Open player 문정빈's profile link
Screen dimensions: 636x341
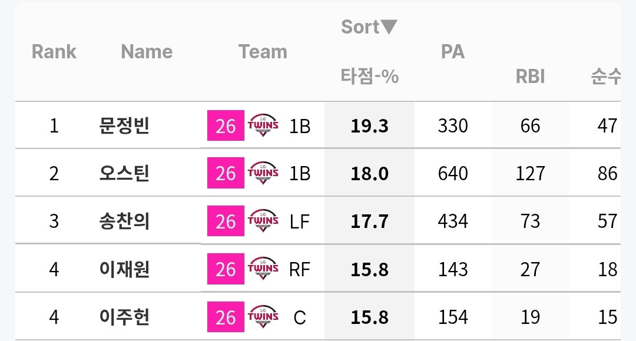tap(124, 125)
